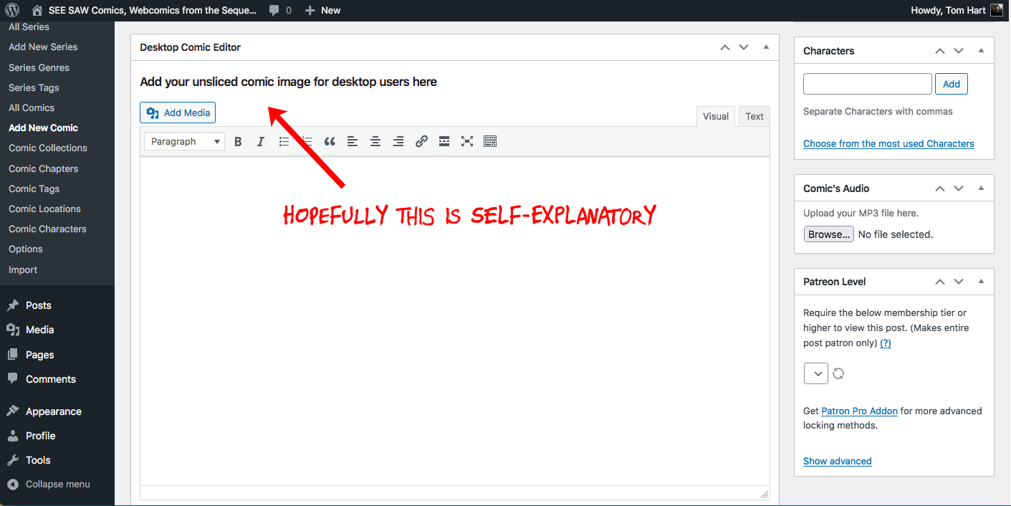Move Comic's Audio box up
Image resolution: width=1011 pixels, height=506 pixels.
click(940, 188)
